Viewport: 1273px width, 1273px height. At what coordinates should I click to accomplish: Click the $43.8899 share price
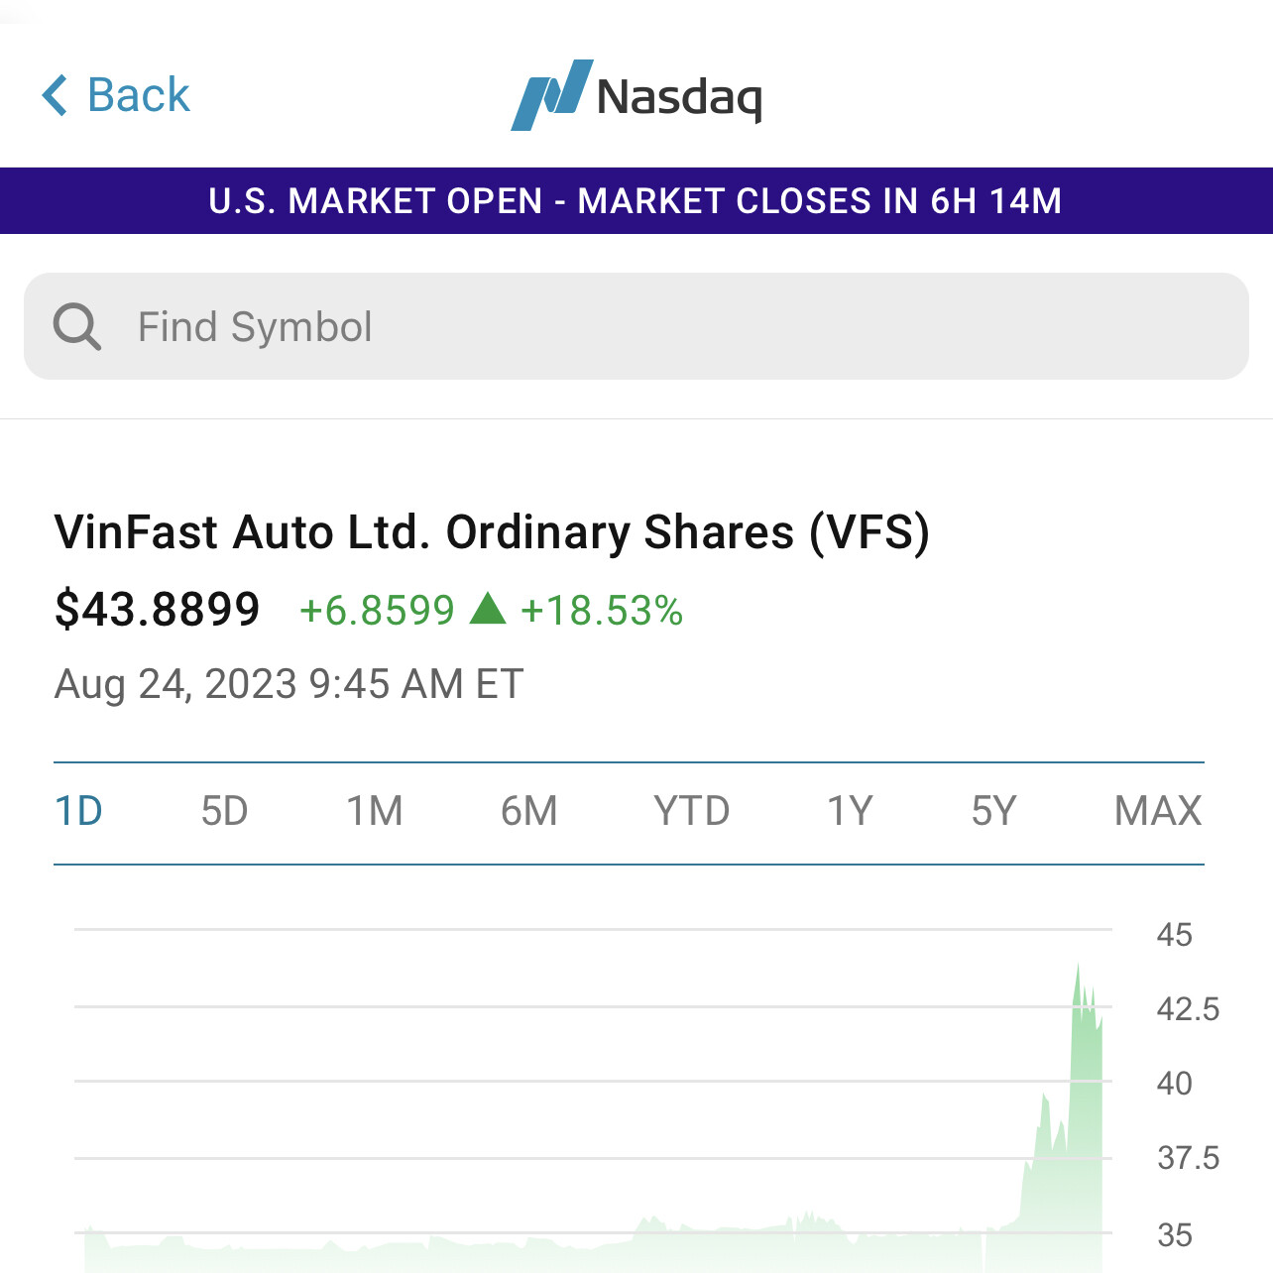[x=158, y=609]
